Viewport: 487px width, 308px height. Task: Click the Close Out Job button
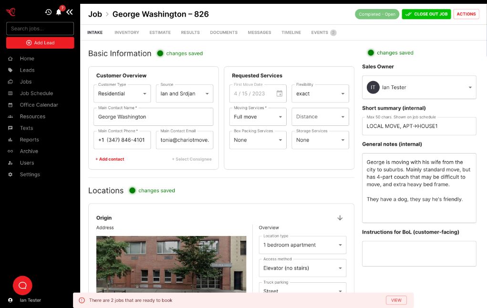click(x=426, y=14)
